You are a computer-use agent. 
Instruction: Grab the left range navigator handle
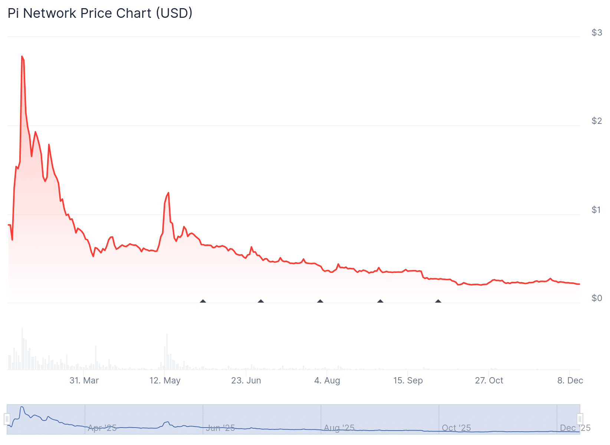click(x=7, y=419)
